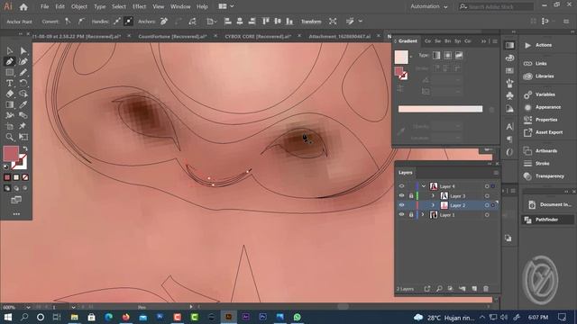Unlock Layer 3 lock icon
The height and width of the screenshot is (324, 577).
tap(411, 196)
